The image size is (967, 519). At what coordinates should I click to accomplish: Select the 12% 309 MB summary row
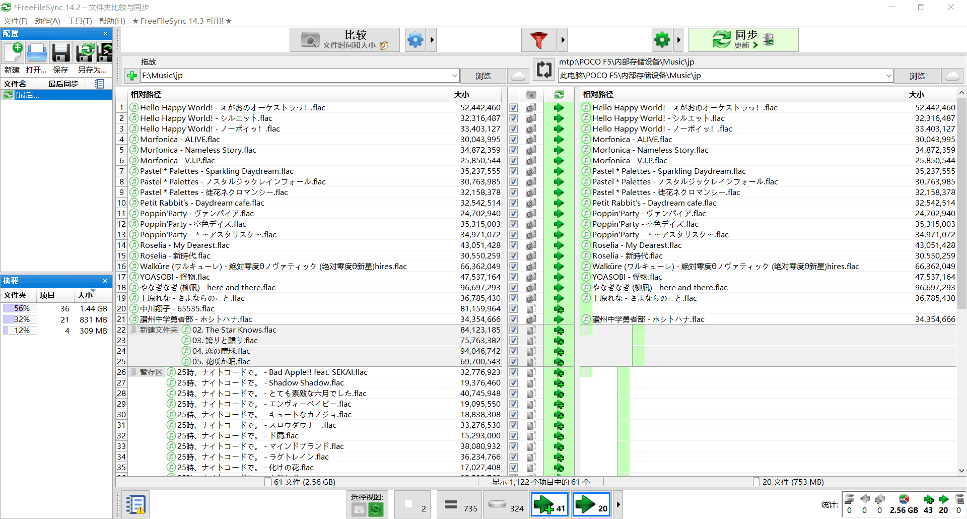coord(55,331)
